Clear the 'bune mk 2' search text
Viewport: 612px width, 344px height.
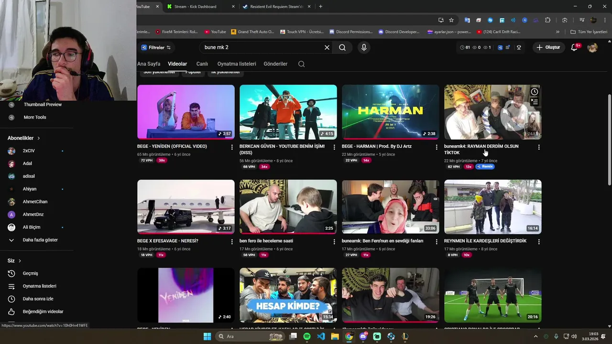[327, 48]
